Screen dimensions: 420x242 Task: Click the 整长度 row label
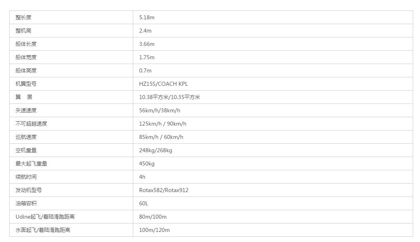click(x=23, y=17)
